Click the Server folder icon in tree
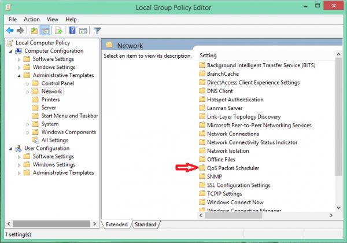Image resolution: width=347 pixels, height=243 pixels. coord(35,108)
